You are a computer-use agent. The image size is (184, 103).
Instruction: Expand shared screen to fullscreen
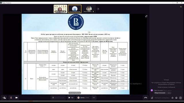tap(146, 17)
